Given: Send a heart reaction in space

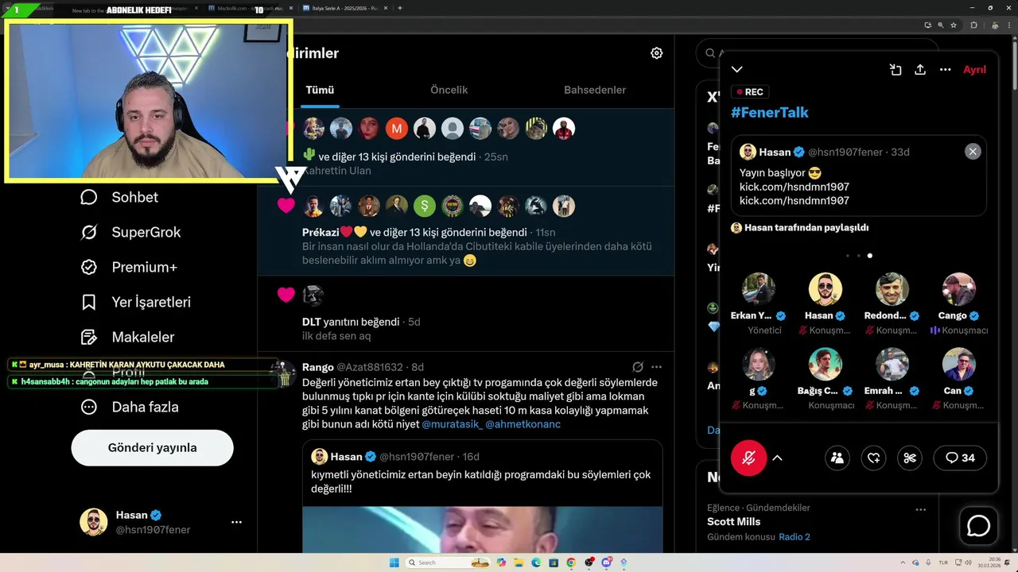Looking at the screenshot, I should (873, 458).
